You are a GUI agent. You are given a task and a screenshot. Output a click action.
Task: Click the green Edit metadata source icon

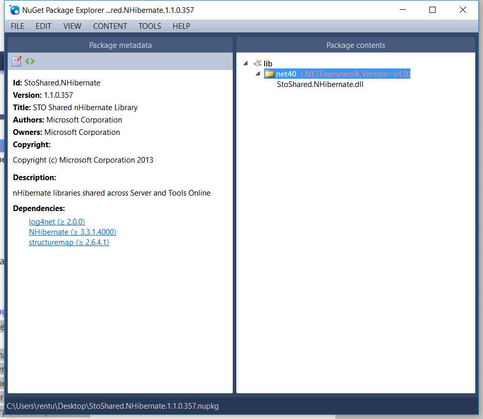30,61
